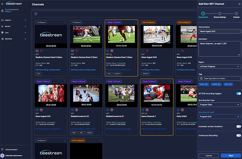Image resolution: width=242 pixels, height=159 pixels.
Task: Open Recording End Type dropdown
Action: pyautogui.click(x=220, y=117)
